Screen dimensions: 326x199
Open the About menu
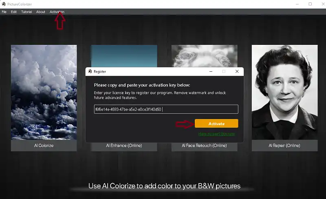click(41, 12)
